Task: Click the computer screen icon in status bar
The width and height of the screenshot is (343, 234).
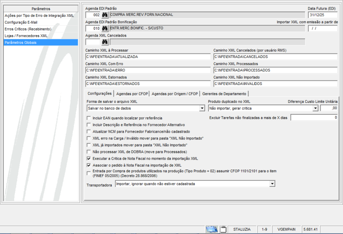Action: click(x=212, y=229)
